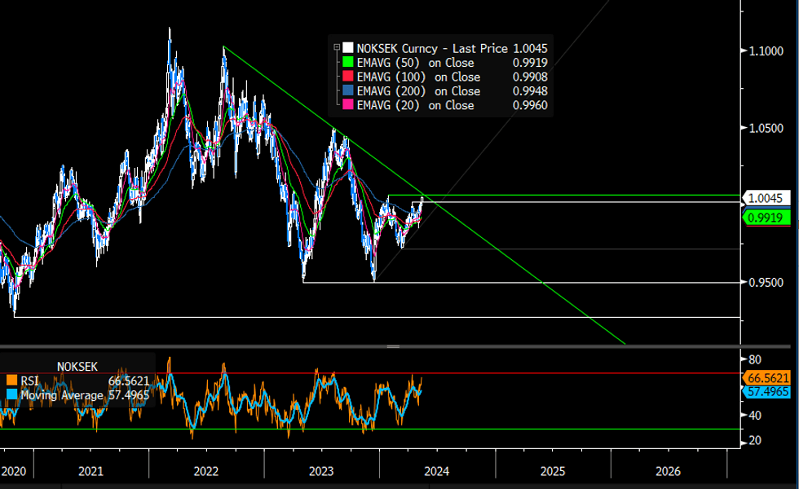Screen dimensions: 799x489
Task: Click the cyan Moving Average legend swatch
Action: 11,395
